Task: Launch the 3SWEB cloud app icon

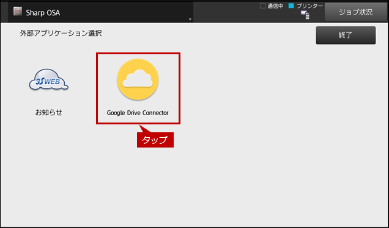Action: coord(49,80)
